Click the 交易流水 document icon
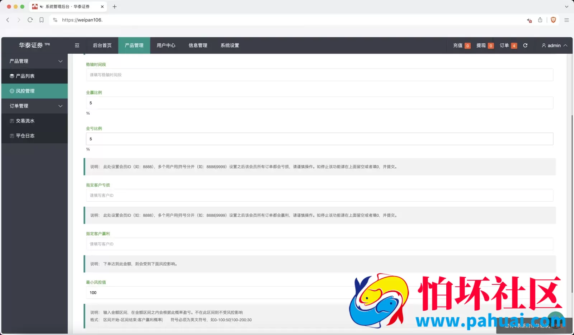Image resolution: width=574 pixels, height=335 pixels. [12, 121]
